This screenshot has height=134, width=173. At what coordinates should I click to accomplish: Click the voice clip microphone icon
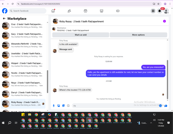pos(54,106)
